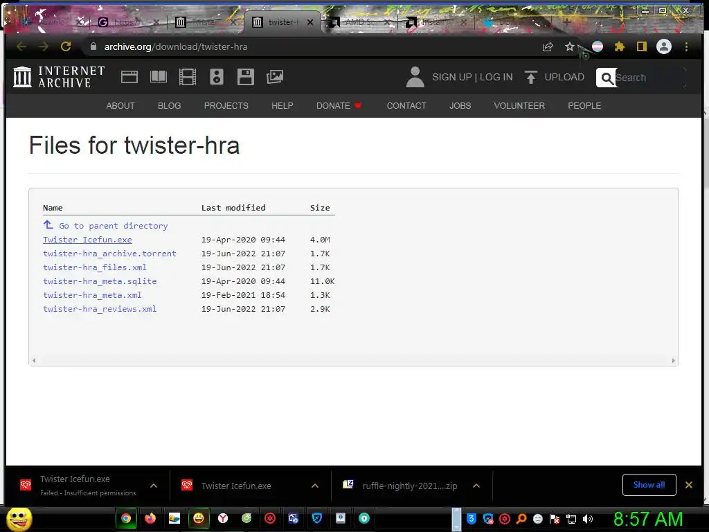This screenshot has width=709, height=532.
Task: Open the Chrome three-dot menu
Action: pyautogui.click(x=686, y=46)
